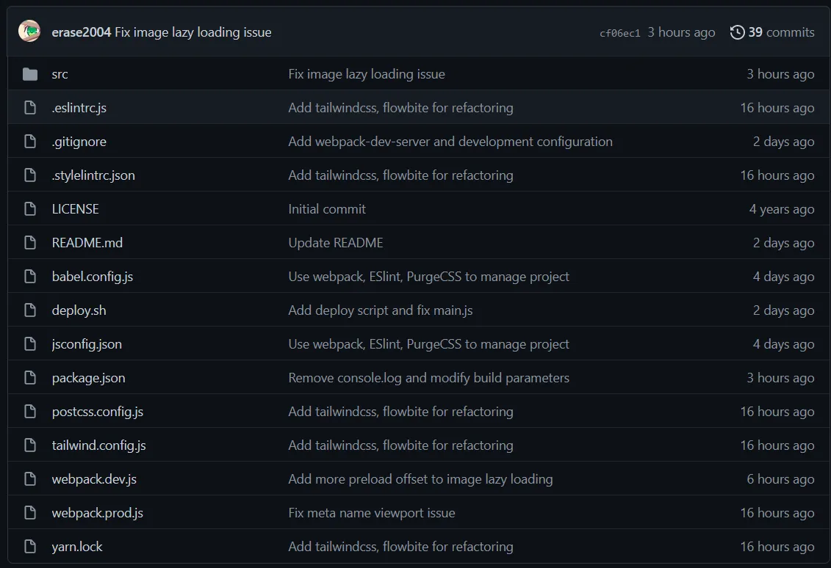Viewport: 831px width, 568px height.
Task: Click the file icon beside .gitignore
Action: coord(30,142)
